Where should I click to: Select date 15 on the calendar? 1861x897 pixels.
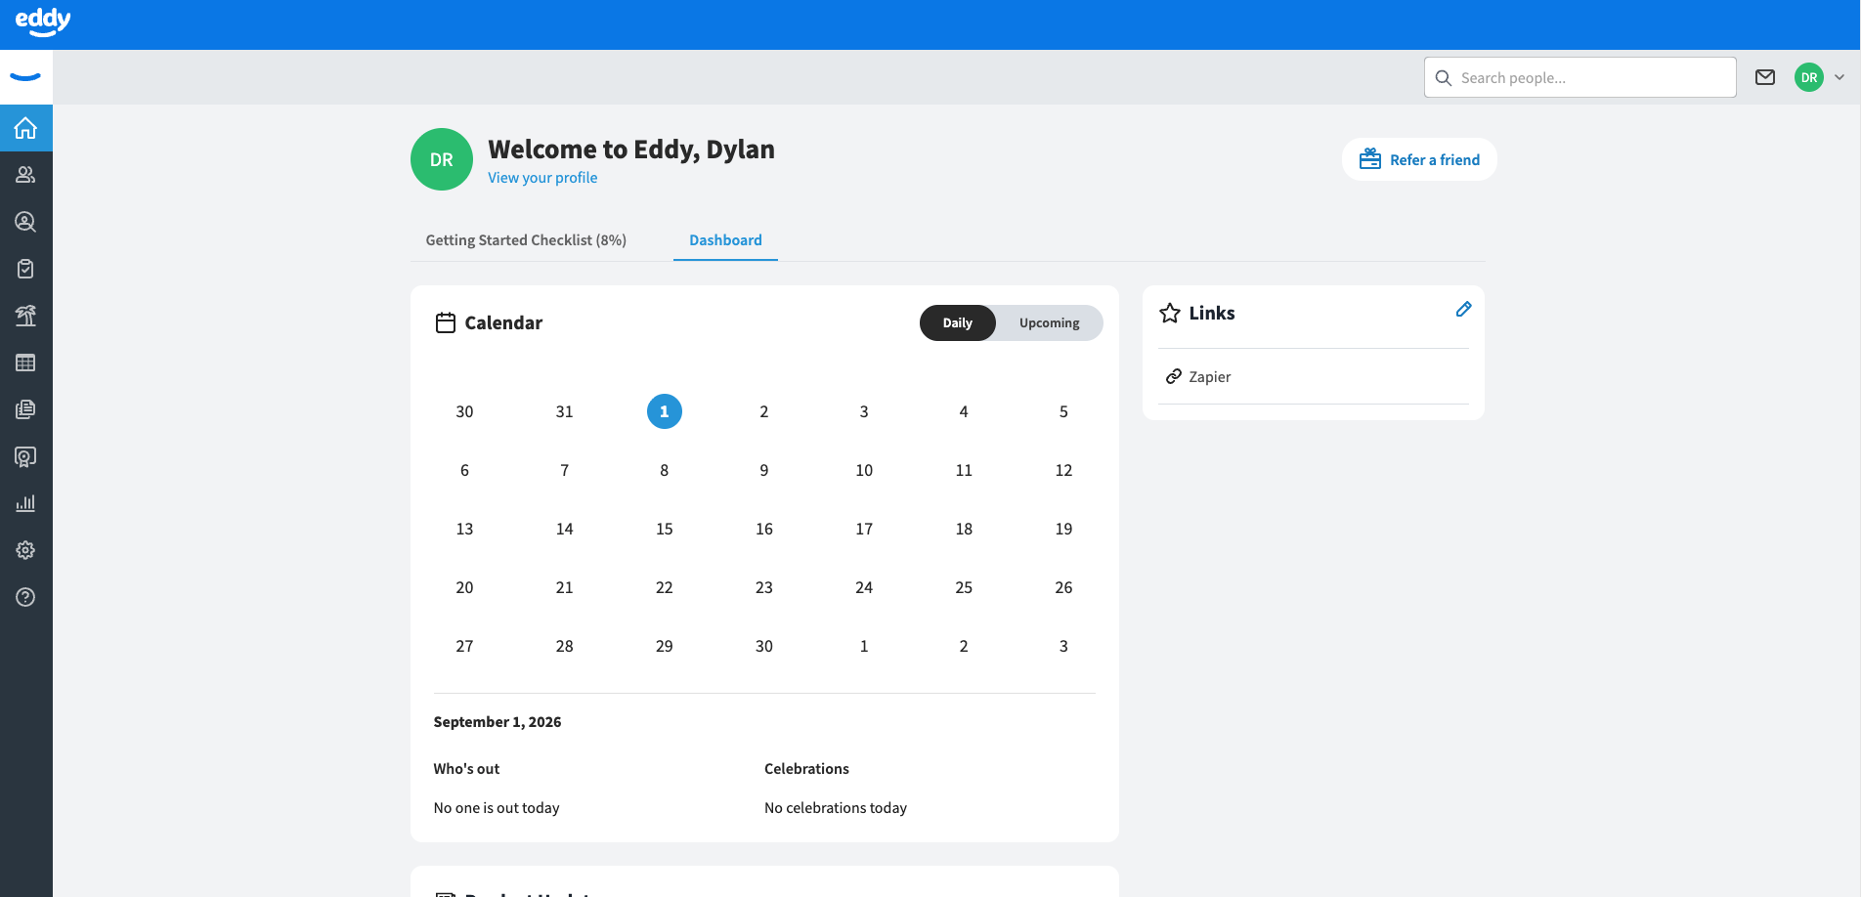pos(665,529)
